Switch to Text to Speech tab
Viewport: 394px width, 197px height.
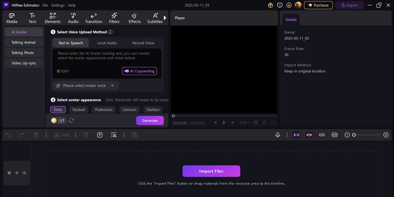[70, 43]
